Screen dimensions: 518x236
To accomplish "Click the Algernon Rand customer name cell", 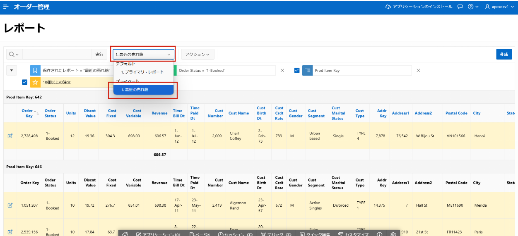I will (x=238, y=205).
